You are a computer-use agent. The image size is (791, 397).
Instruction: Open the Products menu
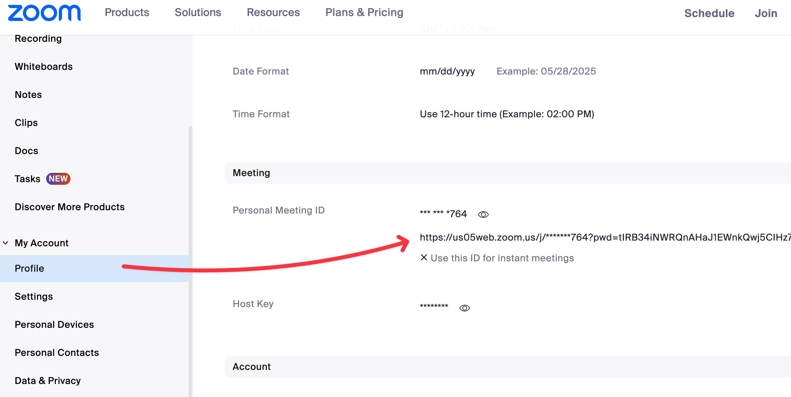point(127,12)
